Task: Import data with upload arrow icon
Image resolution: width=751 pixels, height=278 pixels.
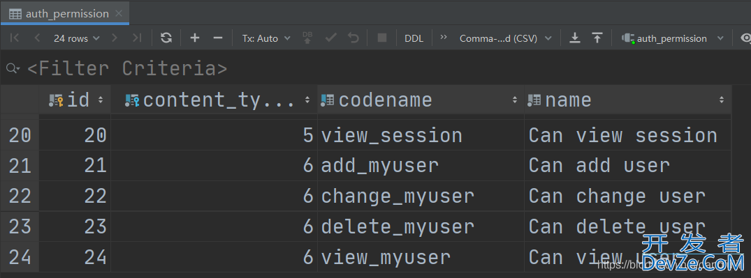Action: point(597,38)
